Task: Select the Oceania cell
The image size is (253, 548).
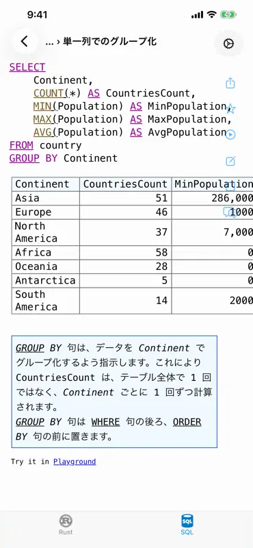Action: (x=46, y=266)
